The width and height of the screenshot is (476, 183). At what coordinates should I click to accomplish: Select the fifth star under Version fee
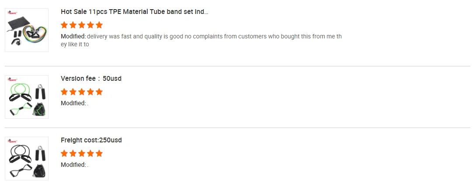pos(99,92)
